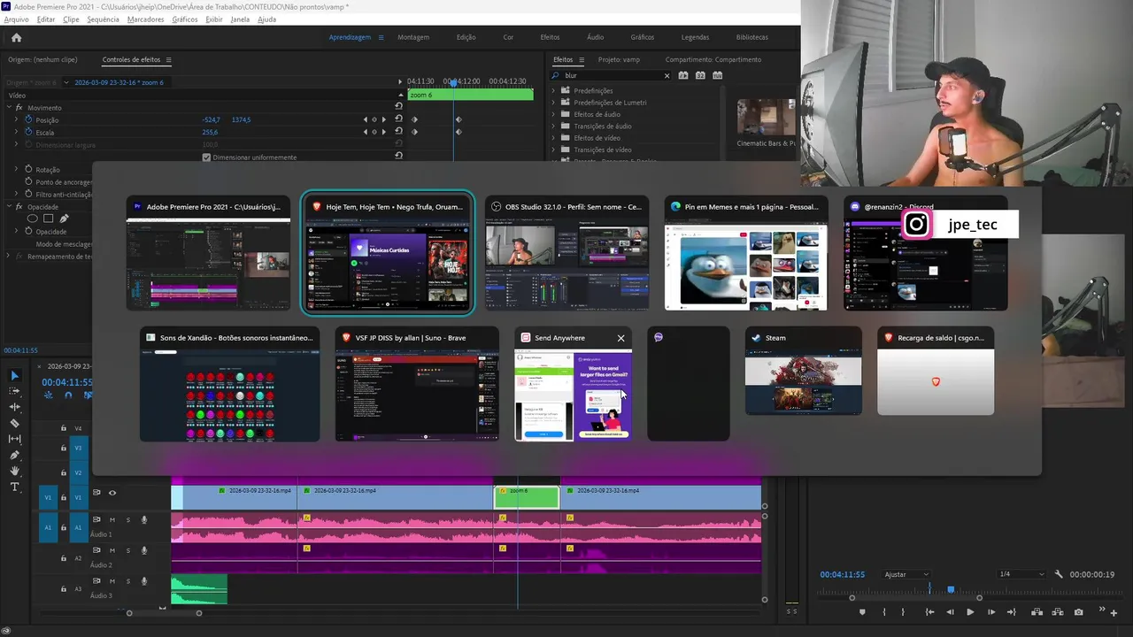1133x637 pixels.
Task: Expand Predefinições folder in Efeitos
Action: (555, 90)
